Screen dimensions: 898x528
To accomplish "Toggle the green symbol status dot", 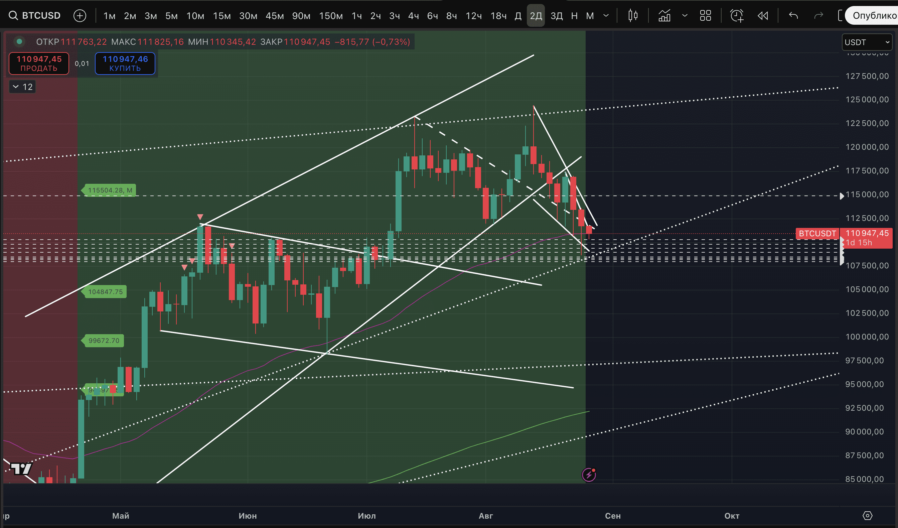I will (x=19, y=42).
